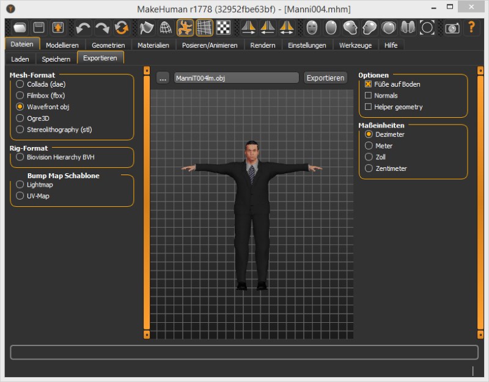Click the suited human model in viewport
This screenshot has width=489, height=382.
coord(252,215)
